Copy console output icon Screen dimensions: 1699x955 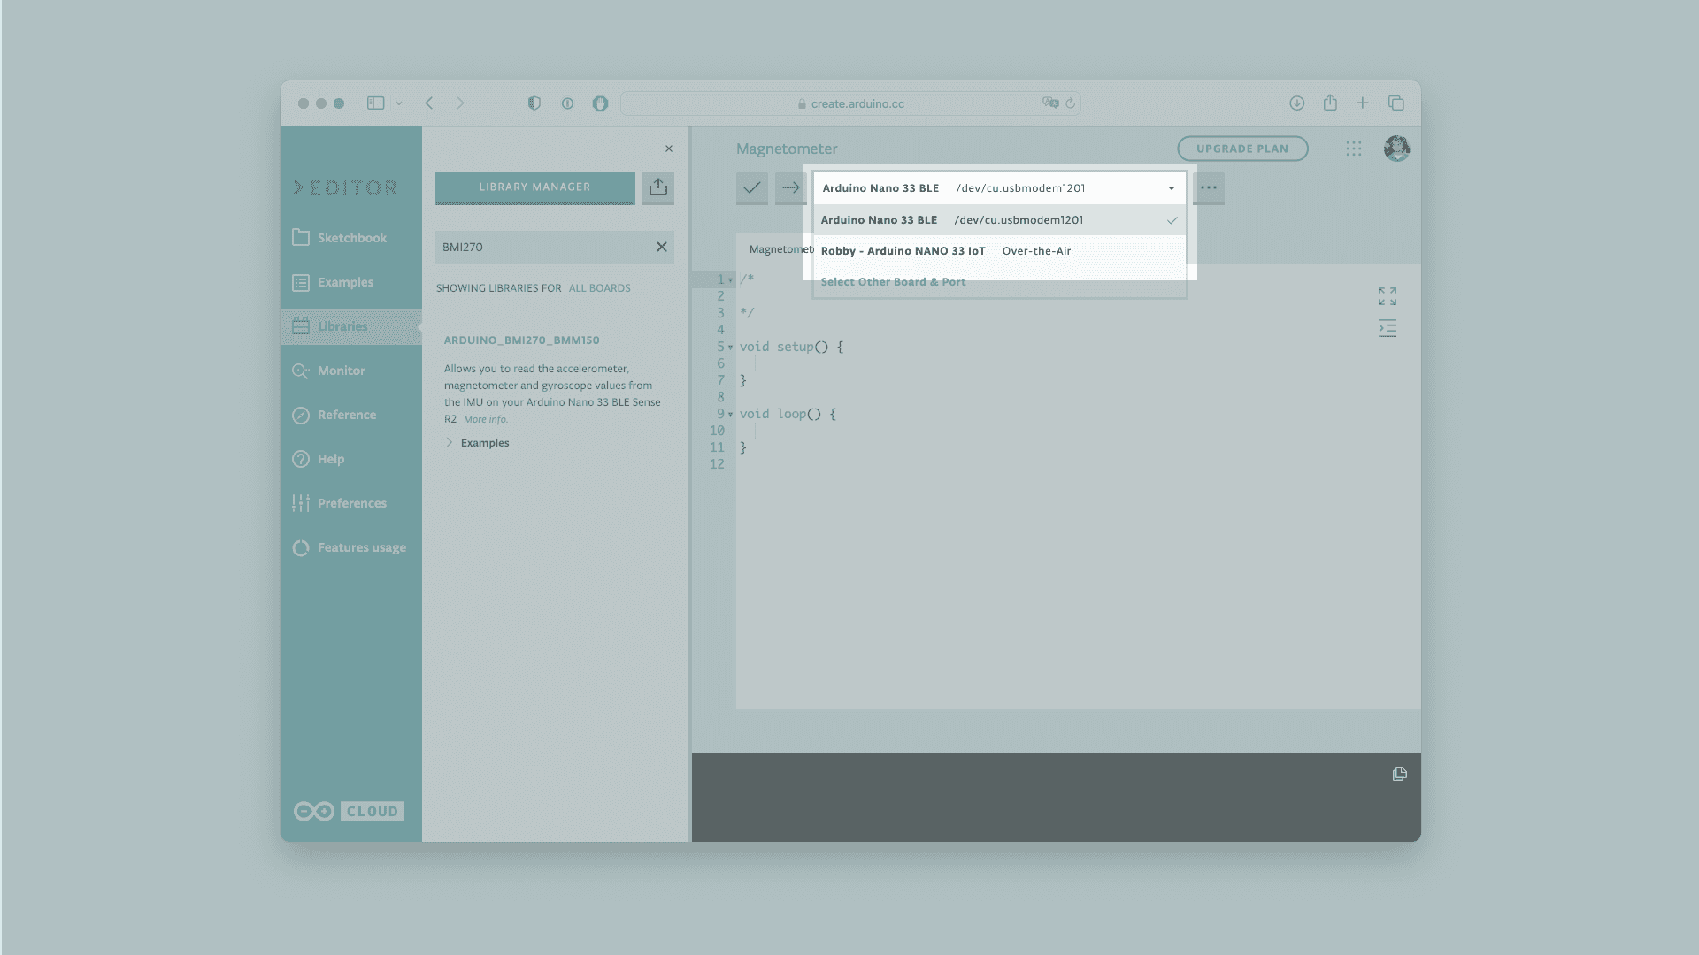tap(1399, 774)
